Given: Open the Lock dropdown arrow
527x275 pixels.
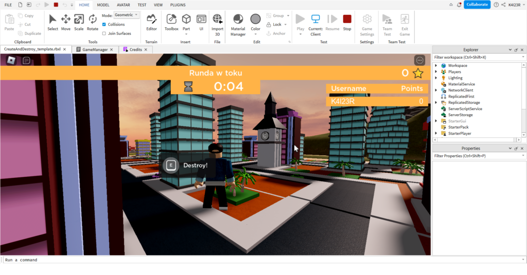Looking at the screenshot, I should (x=286, y=25).
